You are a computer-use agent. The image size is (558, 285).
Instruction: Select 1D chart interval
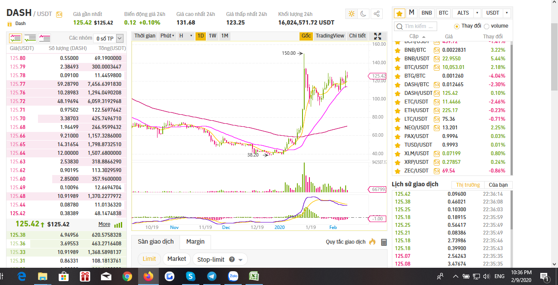click(x=200, y=36)
